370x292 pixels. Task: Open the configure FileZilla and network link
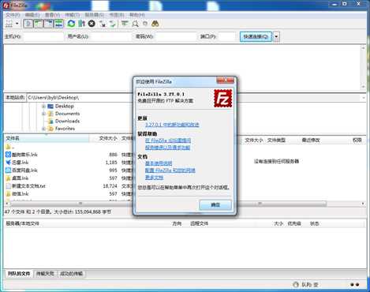pyautogui.click(x=170, y=170)
